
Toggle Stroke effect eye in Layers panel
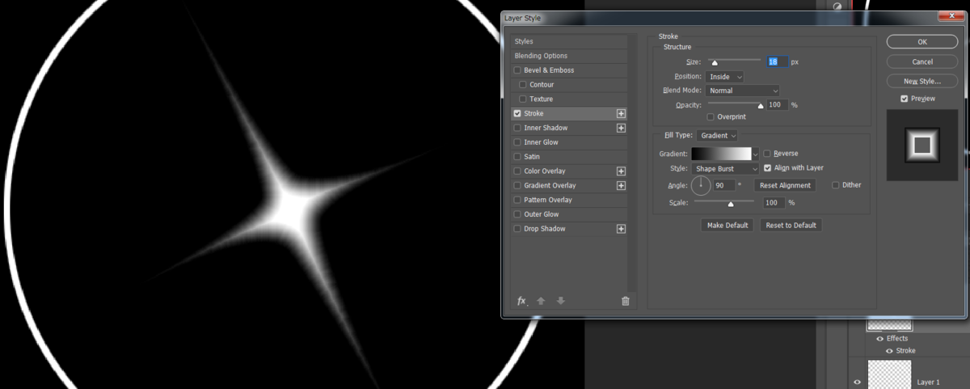point(889,351)
